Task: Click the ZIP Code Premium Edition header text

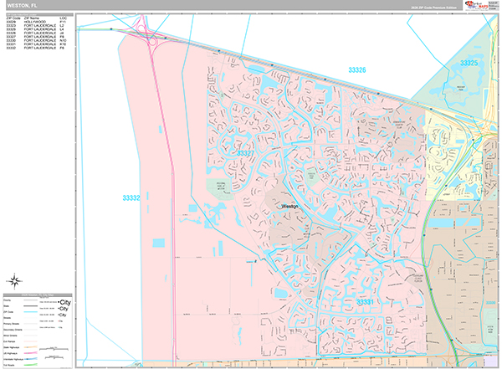Action: [x=433, y=8]
